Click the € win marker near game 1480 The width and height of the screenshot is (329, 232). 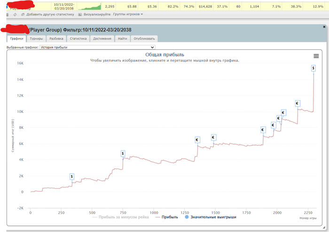click(x=213, y=137)
